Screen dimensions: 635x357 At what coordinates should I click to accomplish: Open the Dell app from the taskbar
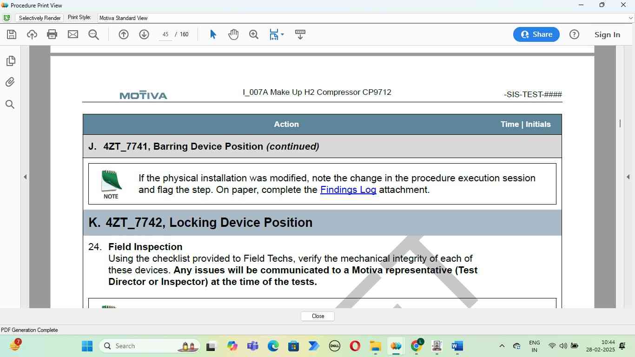334,346
